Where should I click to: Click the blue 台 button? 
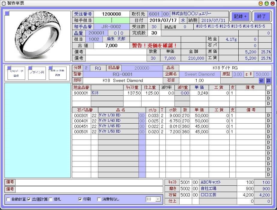click(x=261, y=81)
